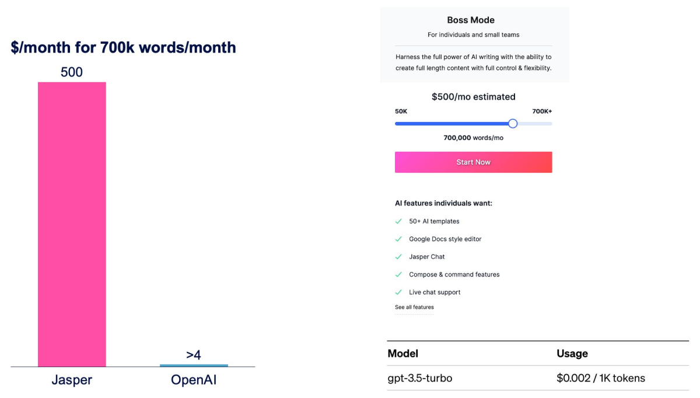
Task: Click the small blue OpenAI bar
Action: [x=194, y=365]
